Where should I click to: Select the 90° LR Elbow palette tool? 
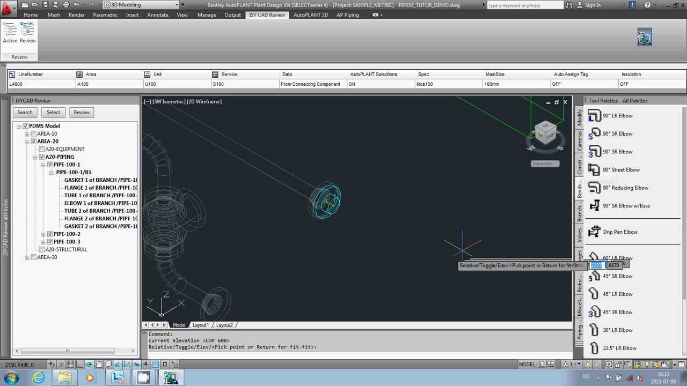(611, 116)
